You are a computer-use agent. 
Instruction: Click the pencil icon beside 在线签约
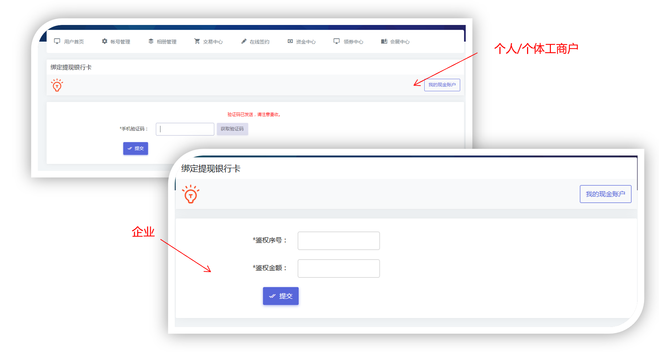point(244,41)
